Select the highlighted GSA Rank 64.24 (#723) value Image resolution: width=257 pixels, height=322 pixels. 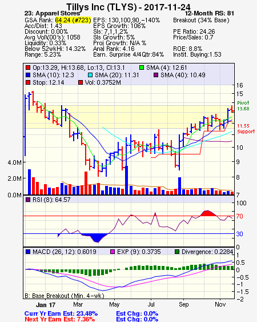[x=73, y=20]
